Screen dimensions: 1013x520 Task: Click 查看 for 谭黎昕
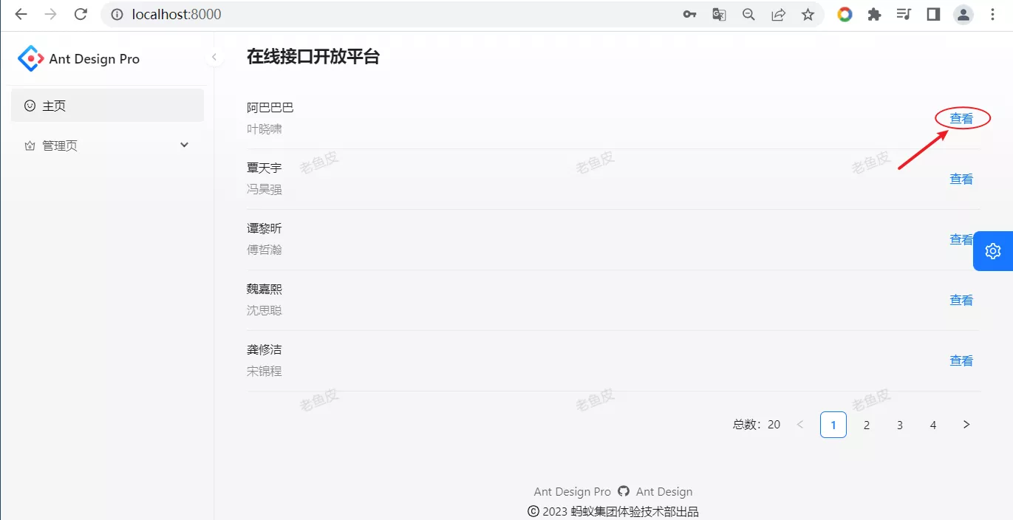961,239
